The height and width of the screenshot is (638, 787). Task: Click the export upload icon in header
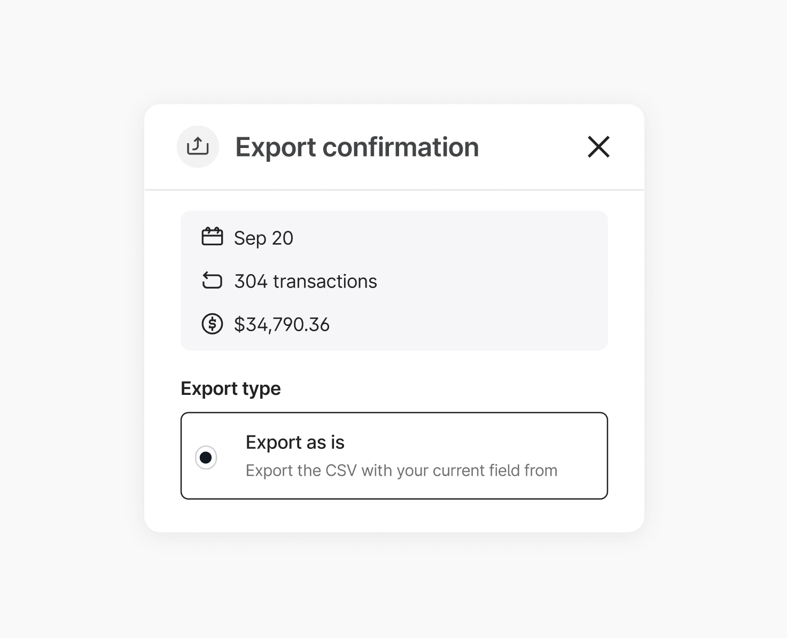pos(198,146)
